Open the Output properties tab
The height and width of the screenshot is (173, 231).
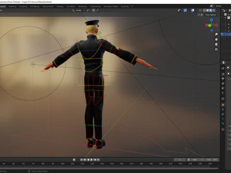(x=223, y=79)
